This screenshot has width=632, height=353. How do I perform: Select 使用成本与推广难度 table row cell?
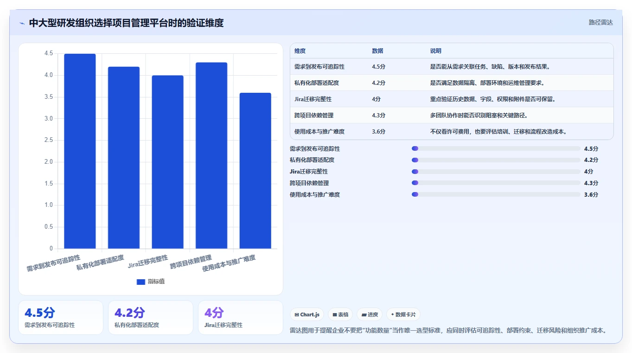click(x=319, y=132)
